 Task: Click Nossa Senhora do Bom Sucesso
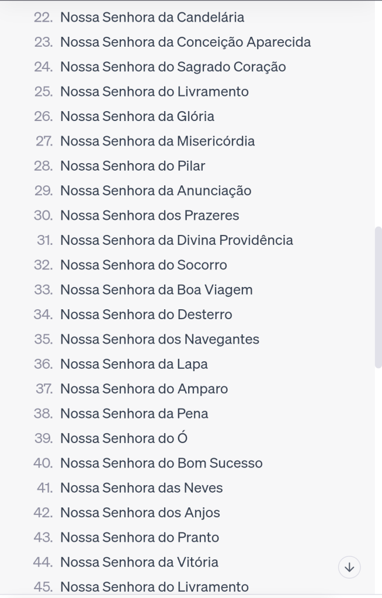click(x=161, y=463)
